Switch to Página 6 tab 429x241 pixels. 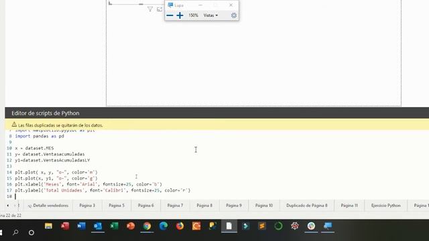click(x=146, y=206)
